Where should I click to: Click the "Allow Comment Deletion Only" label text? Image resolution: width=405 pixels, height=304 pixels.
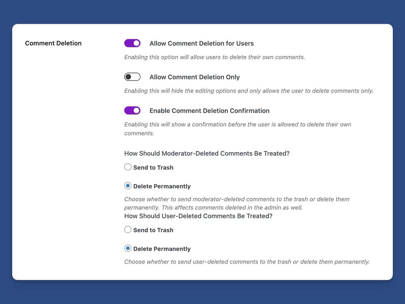pos(195,77)
